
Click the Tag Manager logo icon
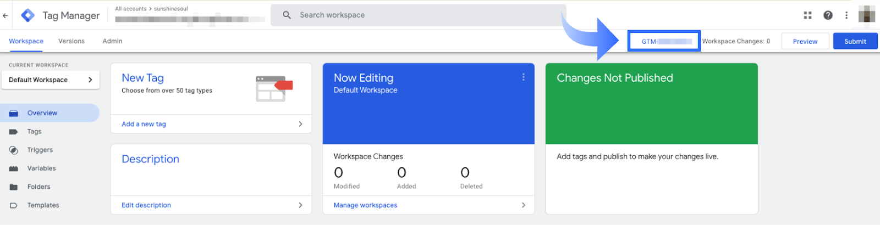[x=28, y=15]
